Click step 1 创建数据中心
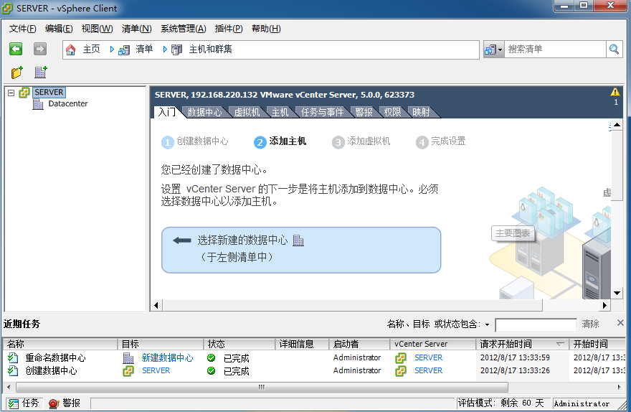Viewport: 631px width, 412px height. [195, 141]
